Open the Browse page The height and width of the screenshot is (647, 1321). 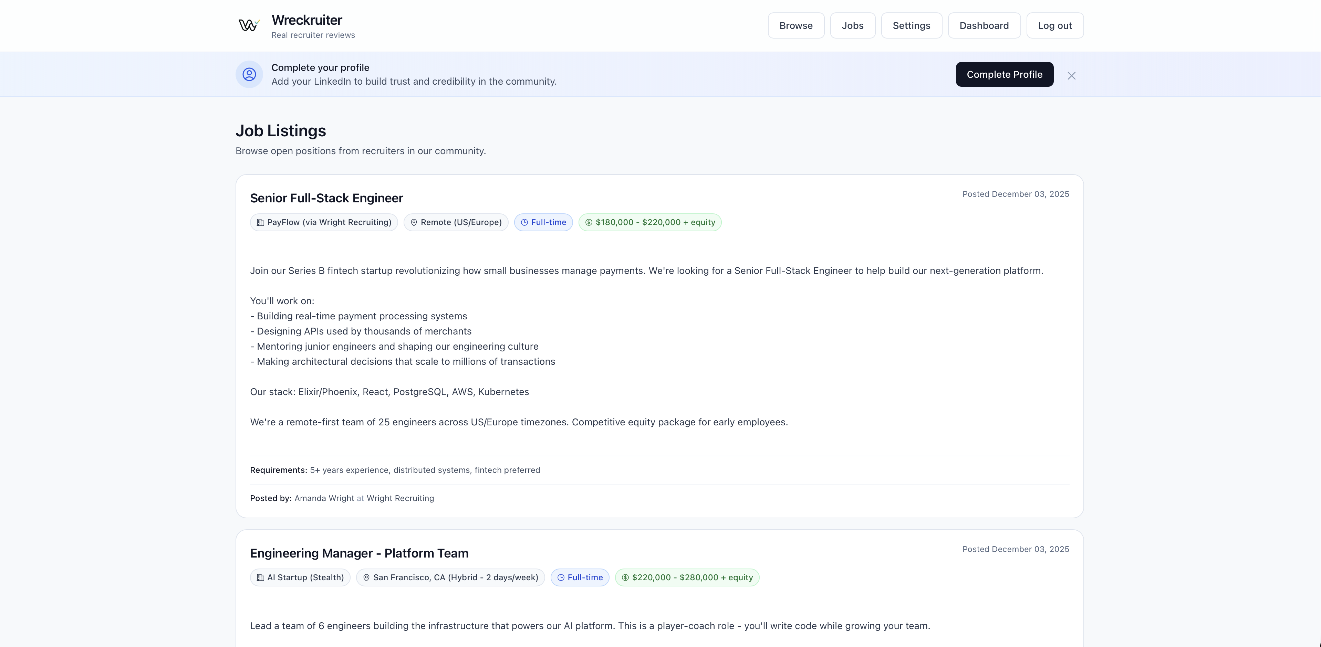[x=795, y=25]
